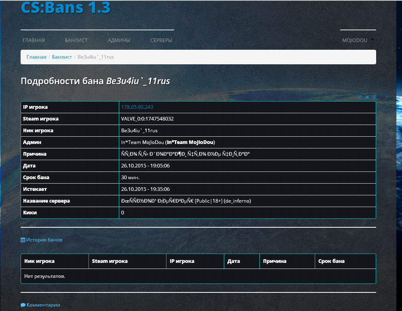Image resolution: width=402 pixels, height=311 pixels.
Task: Click the Be3u4iu`_11rus breadcrumb text
Action: [x=96, y=57]
